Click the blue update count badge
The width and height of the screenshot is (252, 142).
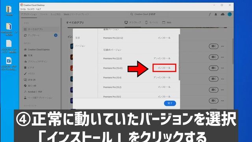coord(56,35)
